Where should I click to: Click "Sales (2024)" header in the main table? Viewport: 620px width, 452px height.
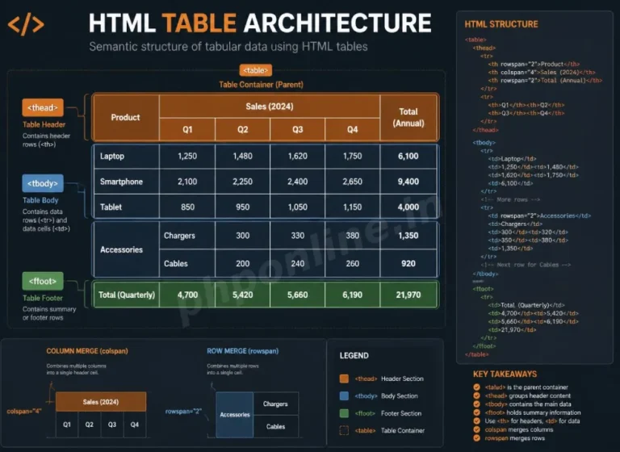coord(270,107)
